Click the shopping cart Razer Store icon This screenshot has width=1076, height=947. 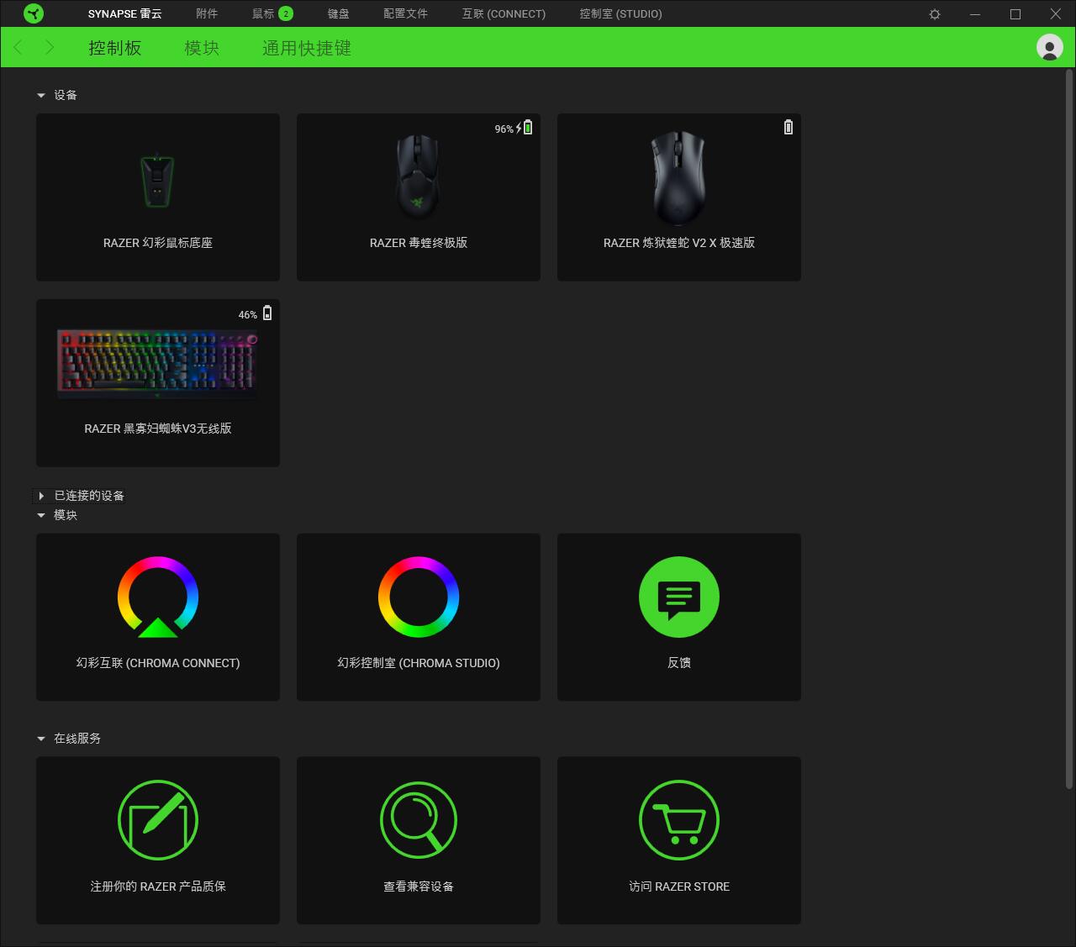(x=679, y=820)
